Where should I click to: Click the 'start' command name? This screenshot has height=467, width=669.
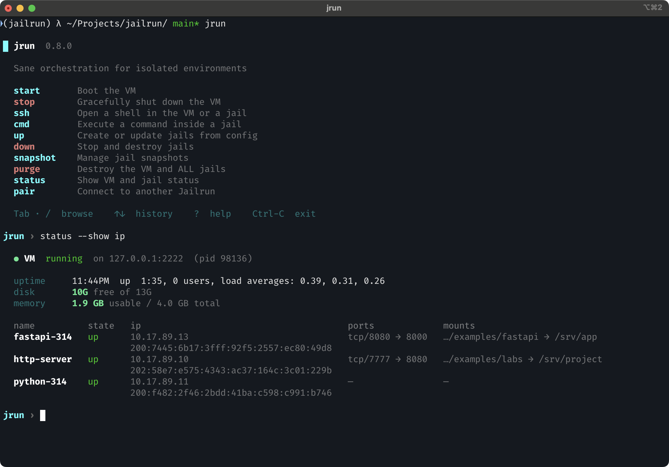click(x=27, y=91)
